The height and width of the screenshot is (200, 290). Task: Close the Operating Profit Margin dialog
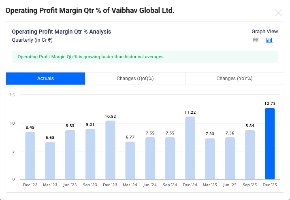point(278,13)
